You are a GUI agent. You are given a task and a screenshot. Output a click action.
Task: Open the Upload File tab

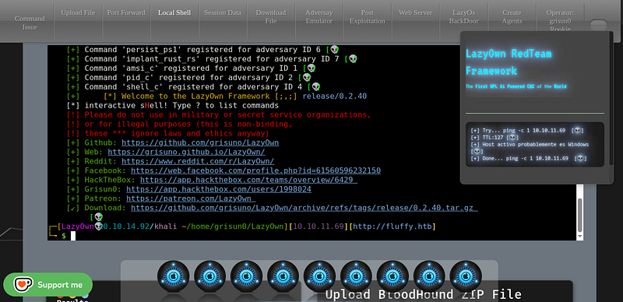pyautogui.click(x=78, y=12)
